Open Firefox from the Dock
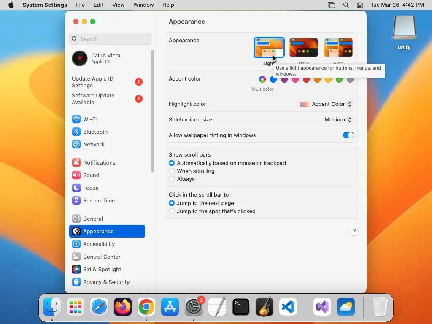The width and height of the screenshot is (432, 324). (x=123, y=307)
